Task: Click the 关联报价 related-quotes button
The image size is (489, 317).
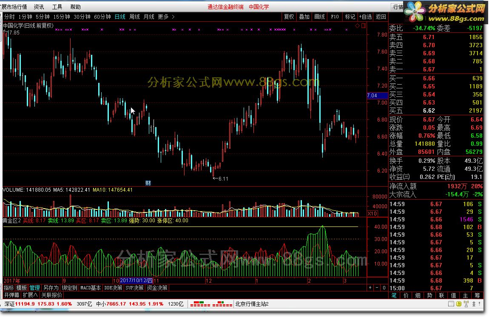Action: [x=52, y=295]
